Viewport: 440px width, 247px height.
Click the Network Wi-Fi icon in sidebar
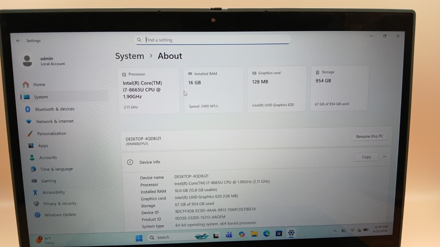(x=29, y=121)
